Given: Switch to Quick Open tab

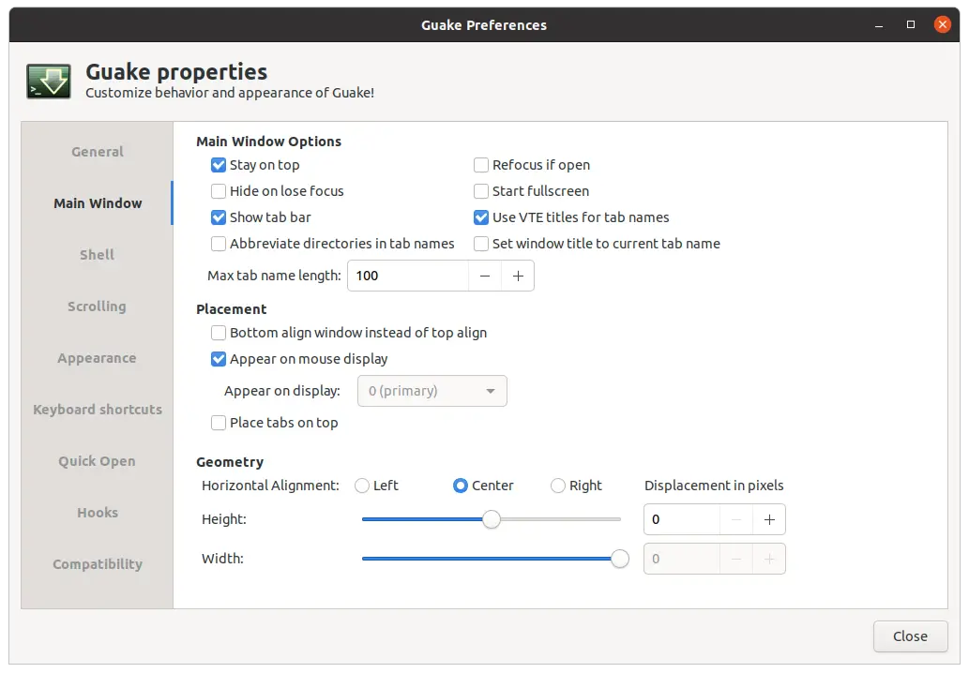Looking at the screenshot, I should coord(97,461).
